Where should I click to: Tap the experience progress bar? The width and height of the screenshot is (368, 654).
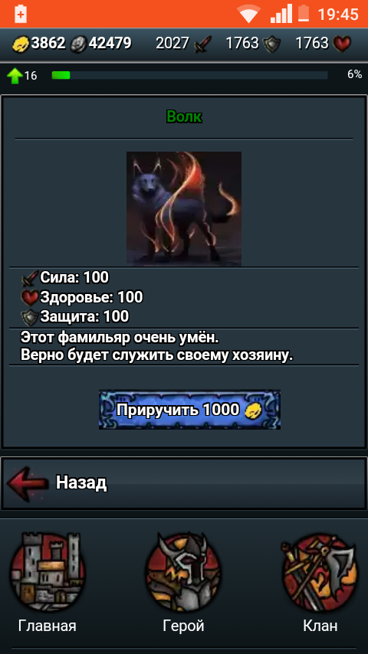pyautogui.click(x=189, y=76)
